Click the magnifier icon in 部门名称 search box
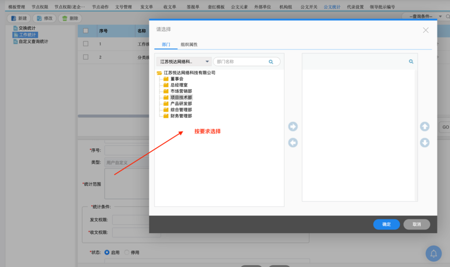This screenshot has height=267, width=450. [x=272, y=61]
